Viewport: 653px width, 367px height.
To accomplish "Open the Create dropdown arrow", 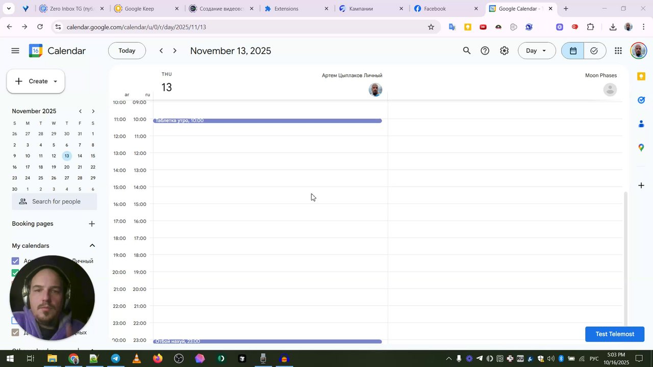I will click(55, 82).
